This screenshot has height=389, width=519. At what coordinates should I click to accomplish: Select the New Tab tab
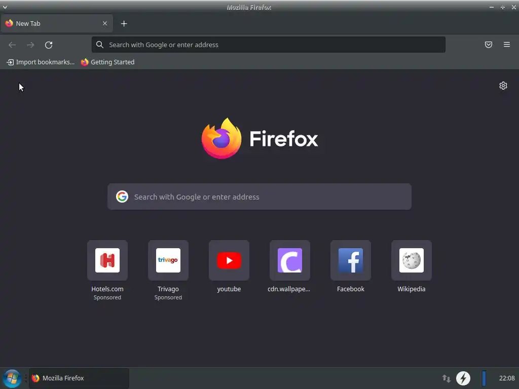[x=57, y=23]
